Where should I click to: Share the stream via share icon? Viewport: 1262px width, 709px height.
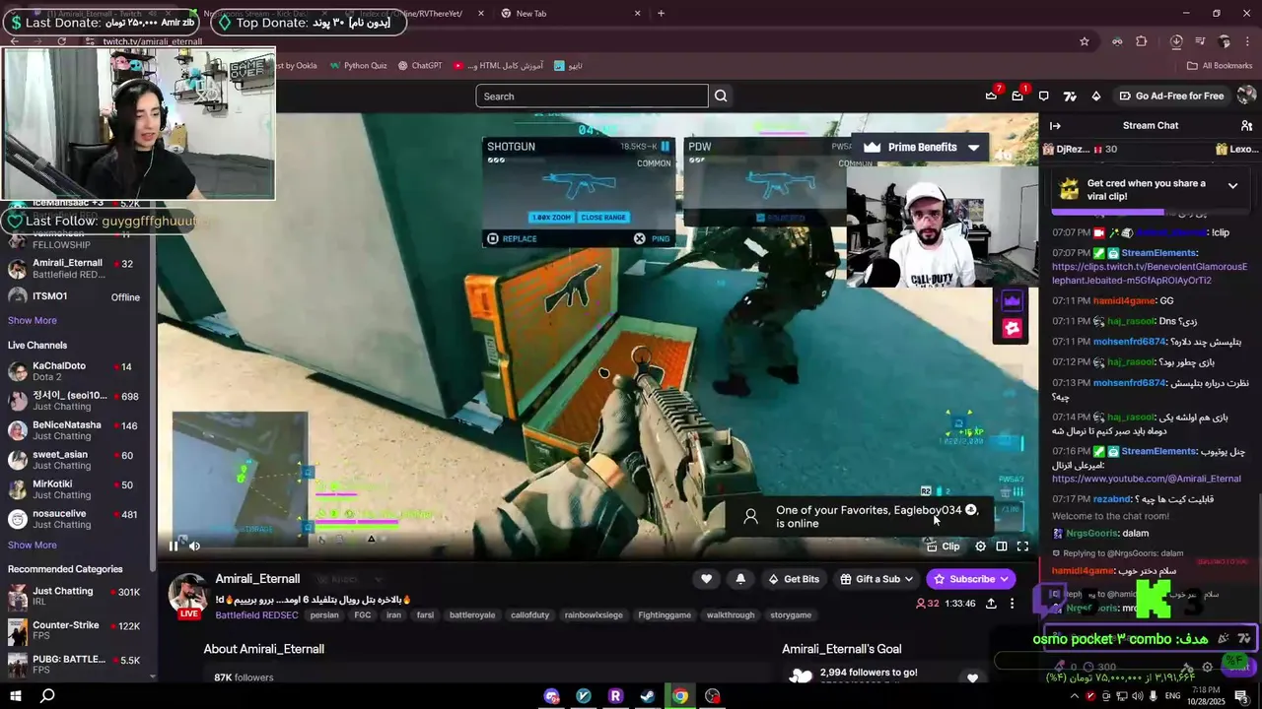tap(991, 604)
